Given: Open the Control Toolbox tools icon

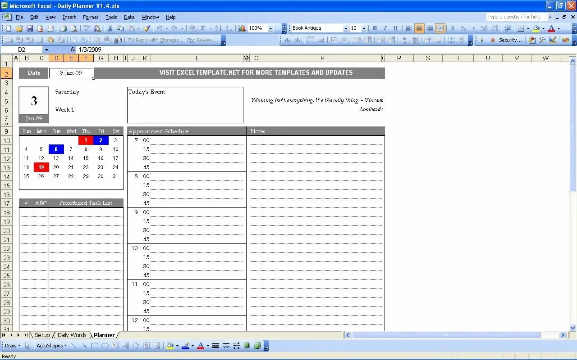Looking at the screenshot, I should click(542, 40).
